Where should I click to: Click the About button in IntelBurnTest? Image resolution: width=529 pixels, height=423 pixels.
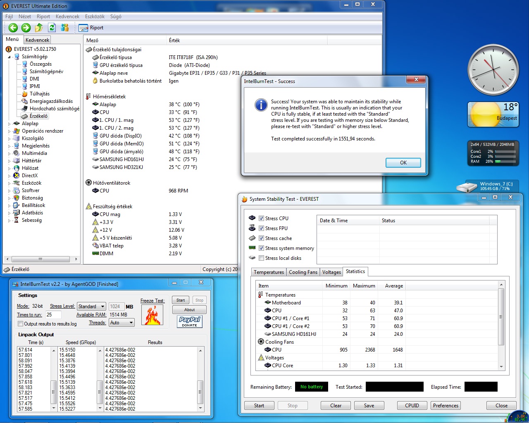189,310
